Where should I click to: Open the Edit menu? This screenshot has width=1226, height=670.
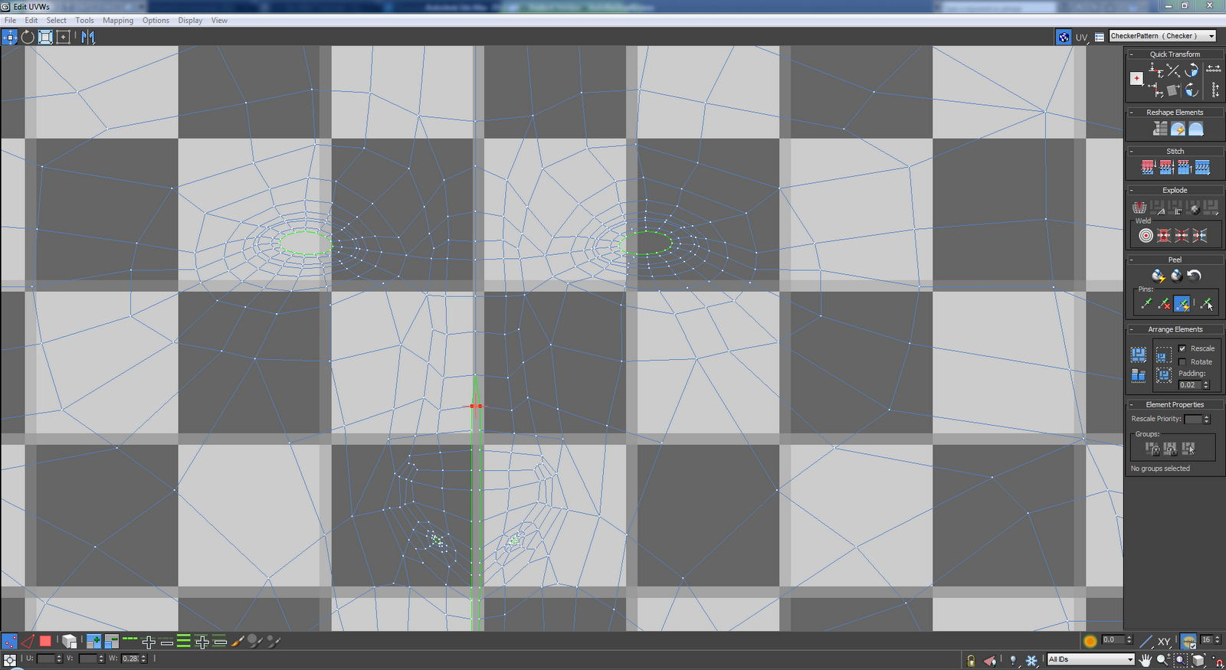[31, 21]
